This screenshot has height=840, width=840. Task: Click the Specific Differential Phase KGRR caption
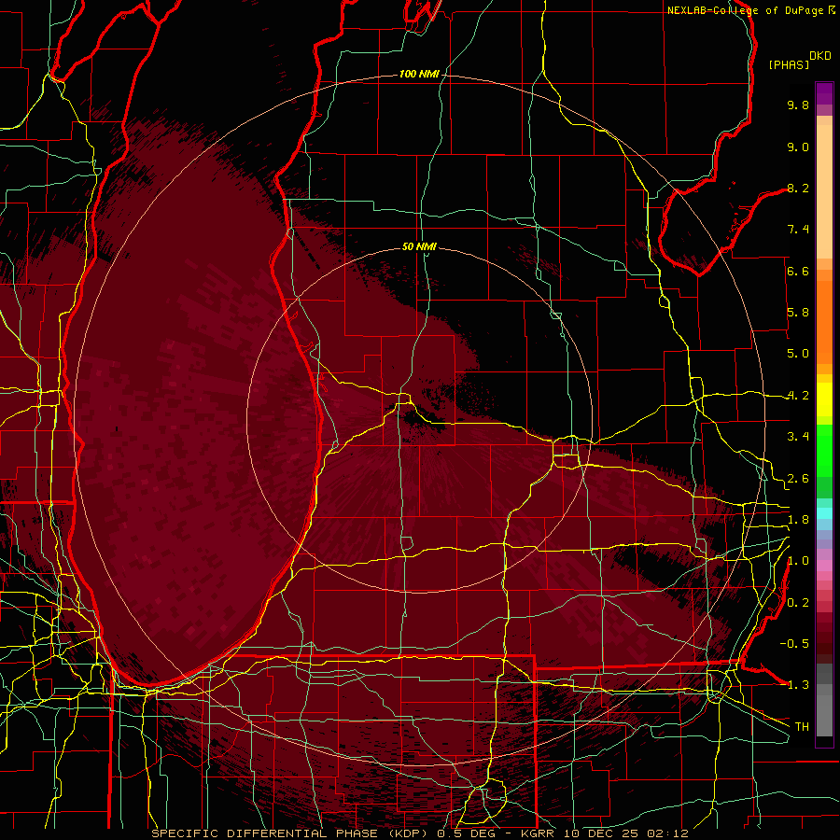[x=419, y=833]
